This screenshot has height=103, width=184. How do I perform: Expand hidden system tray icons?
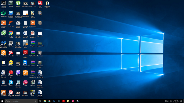click(x=163, y=101)
